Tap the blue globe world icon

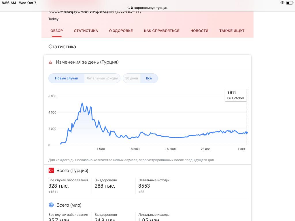coord(51,205)
